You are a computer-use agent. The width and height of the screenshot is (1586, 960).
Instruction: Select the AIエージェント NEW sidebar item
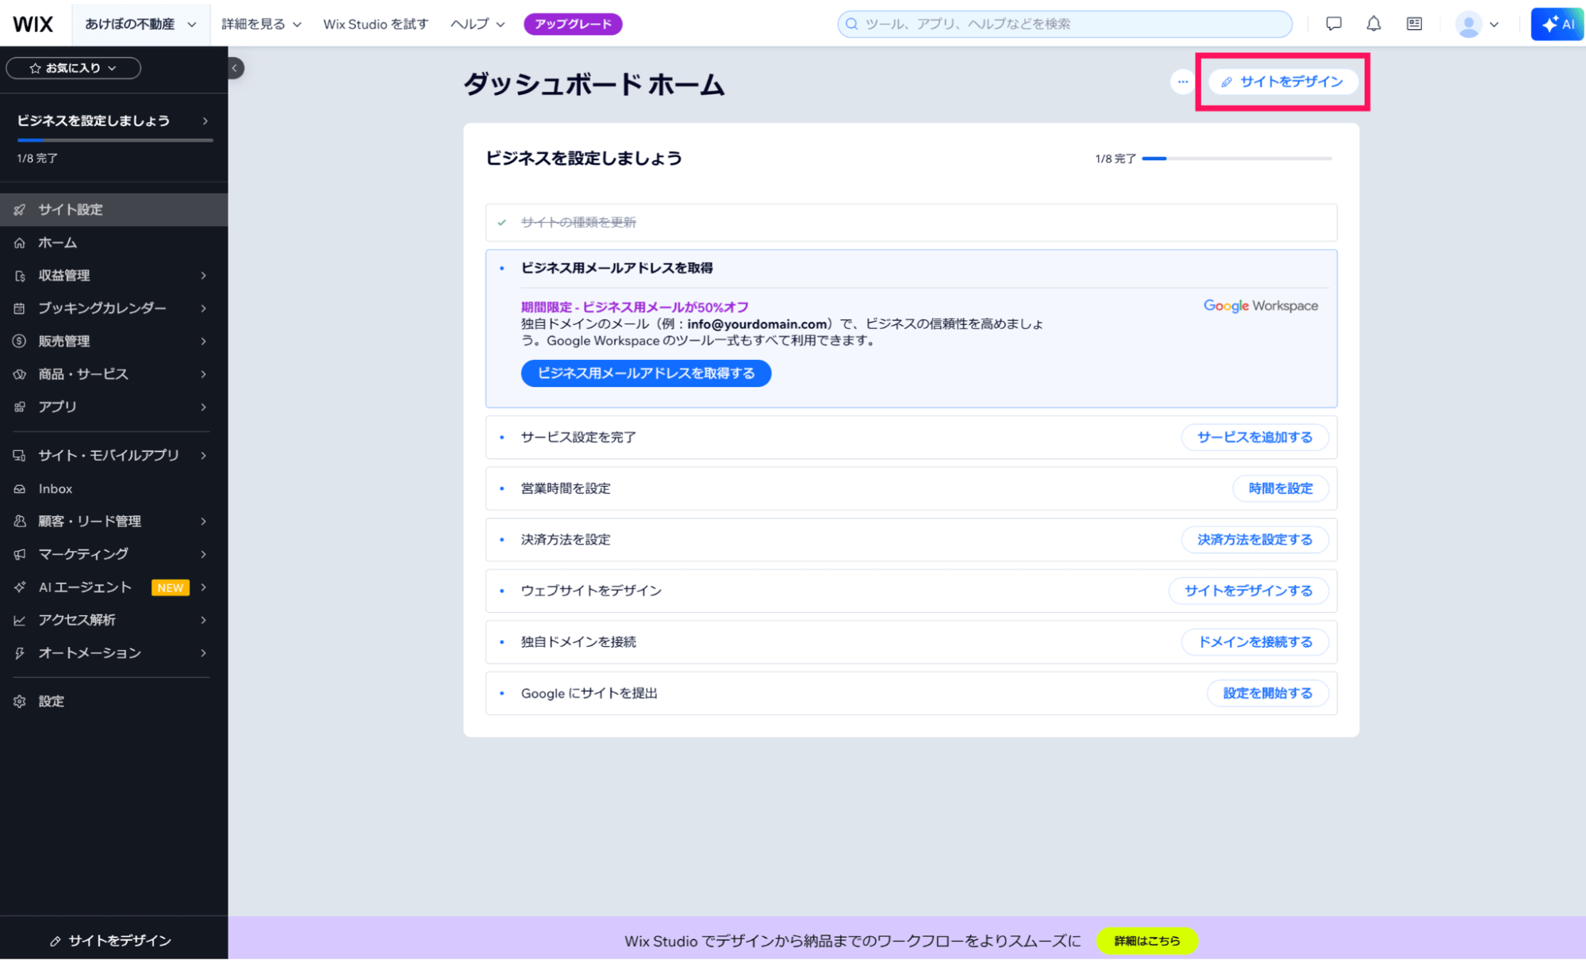[84, 587]
